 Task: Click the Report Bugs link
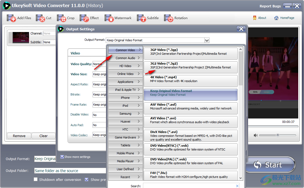[x=270, y=6]
